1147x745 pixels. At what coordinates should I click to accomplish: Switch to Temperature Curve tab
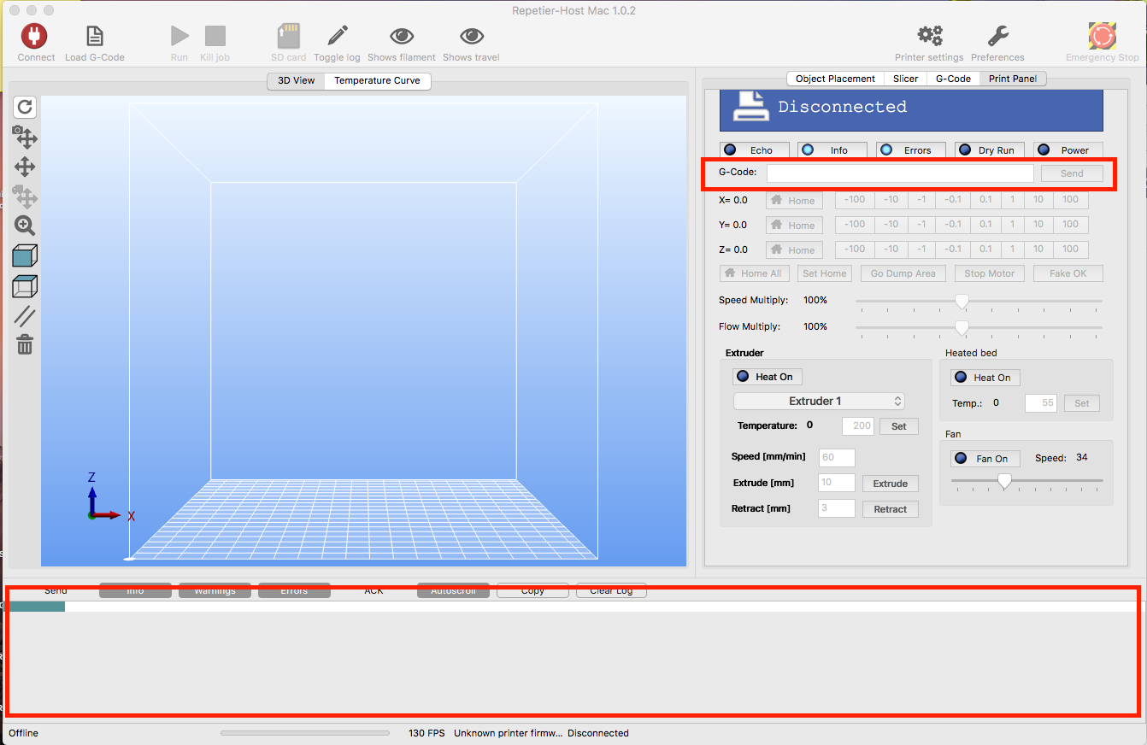click(377, 80)
